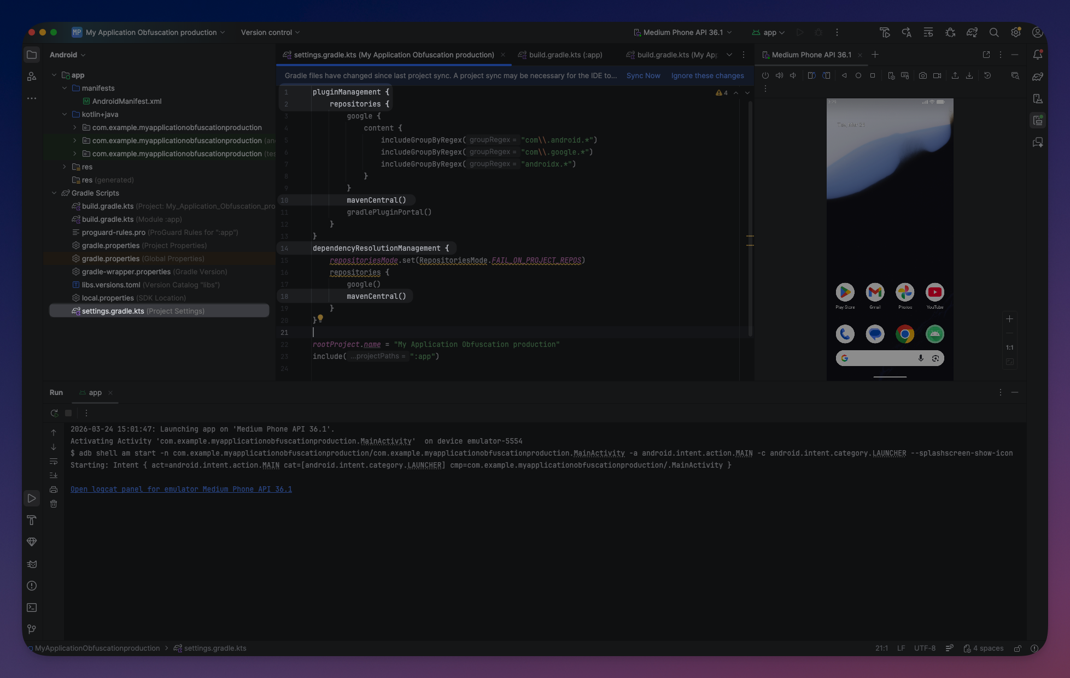Open logcat panel for emulator link
The image size is (1070, 678).
[x=181, y=489]
